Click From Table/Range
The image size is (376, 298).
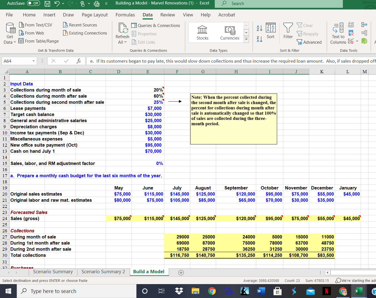39,41
